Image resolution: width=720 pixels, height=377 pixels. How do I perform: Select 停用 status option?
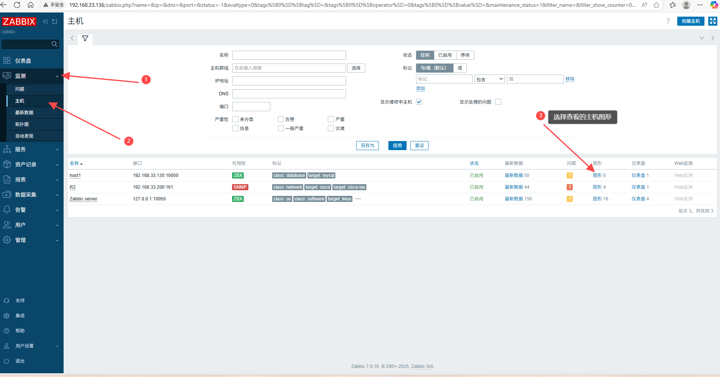(465, 55)
